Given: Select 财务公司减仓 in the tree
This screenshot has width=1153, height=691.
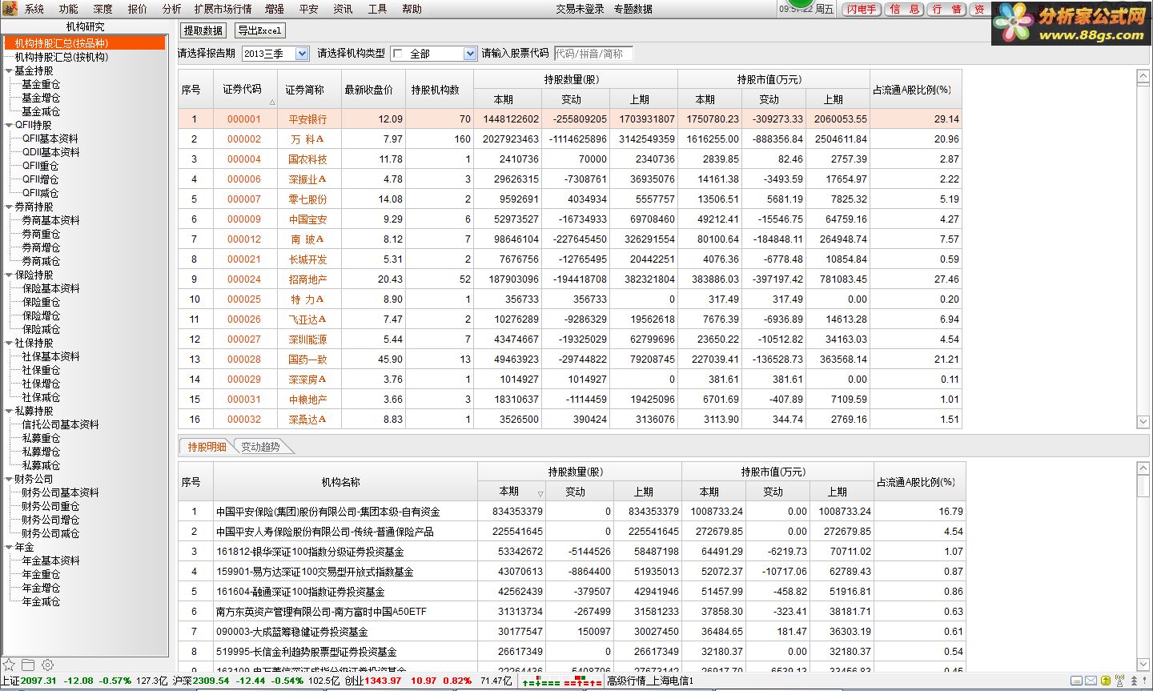Looking at the screenshot, I should click(50, 533).
